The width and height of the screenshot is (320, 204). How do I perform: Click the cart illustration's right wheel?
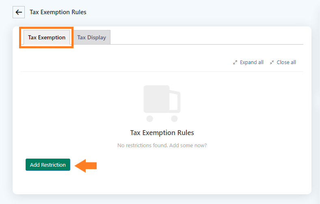point(174,118)
